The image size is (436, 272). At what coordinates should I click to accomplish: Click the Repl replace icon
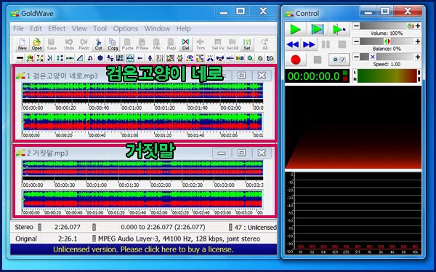[171, 44]
